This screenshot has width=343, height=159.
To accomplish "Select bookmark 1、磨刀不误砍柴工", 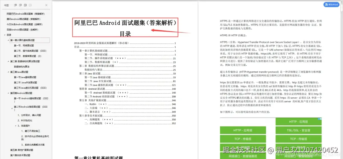I will point(31,131).
